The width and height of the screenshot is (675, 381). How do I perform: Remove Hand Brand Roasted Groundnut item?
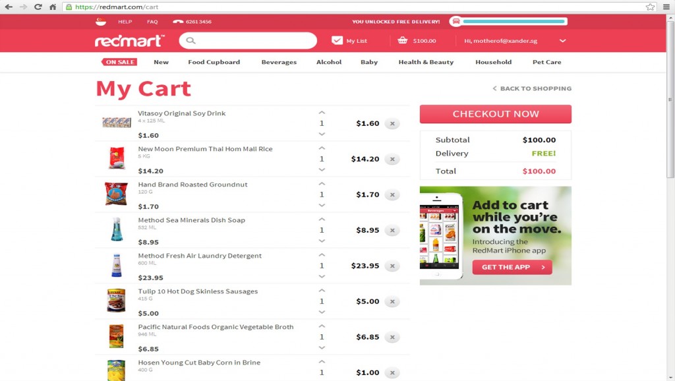392,194
